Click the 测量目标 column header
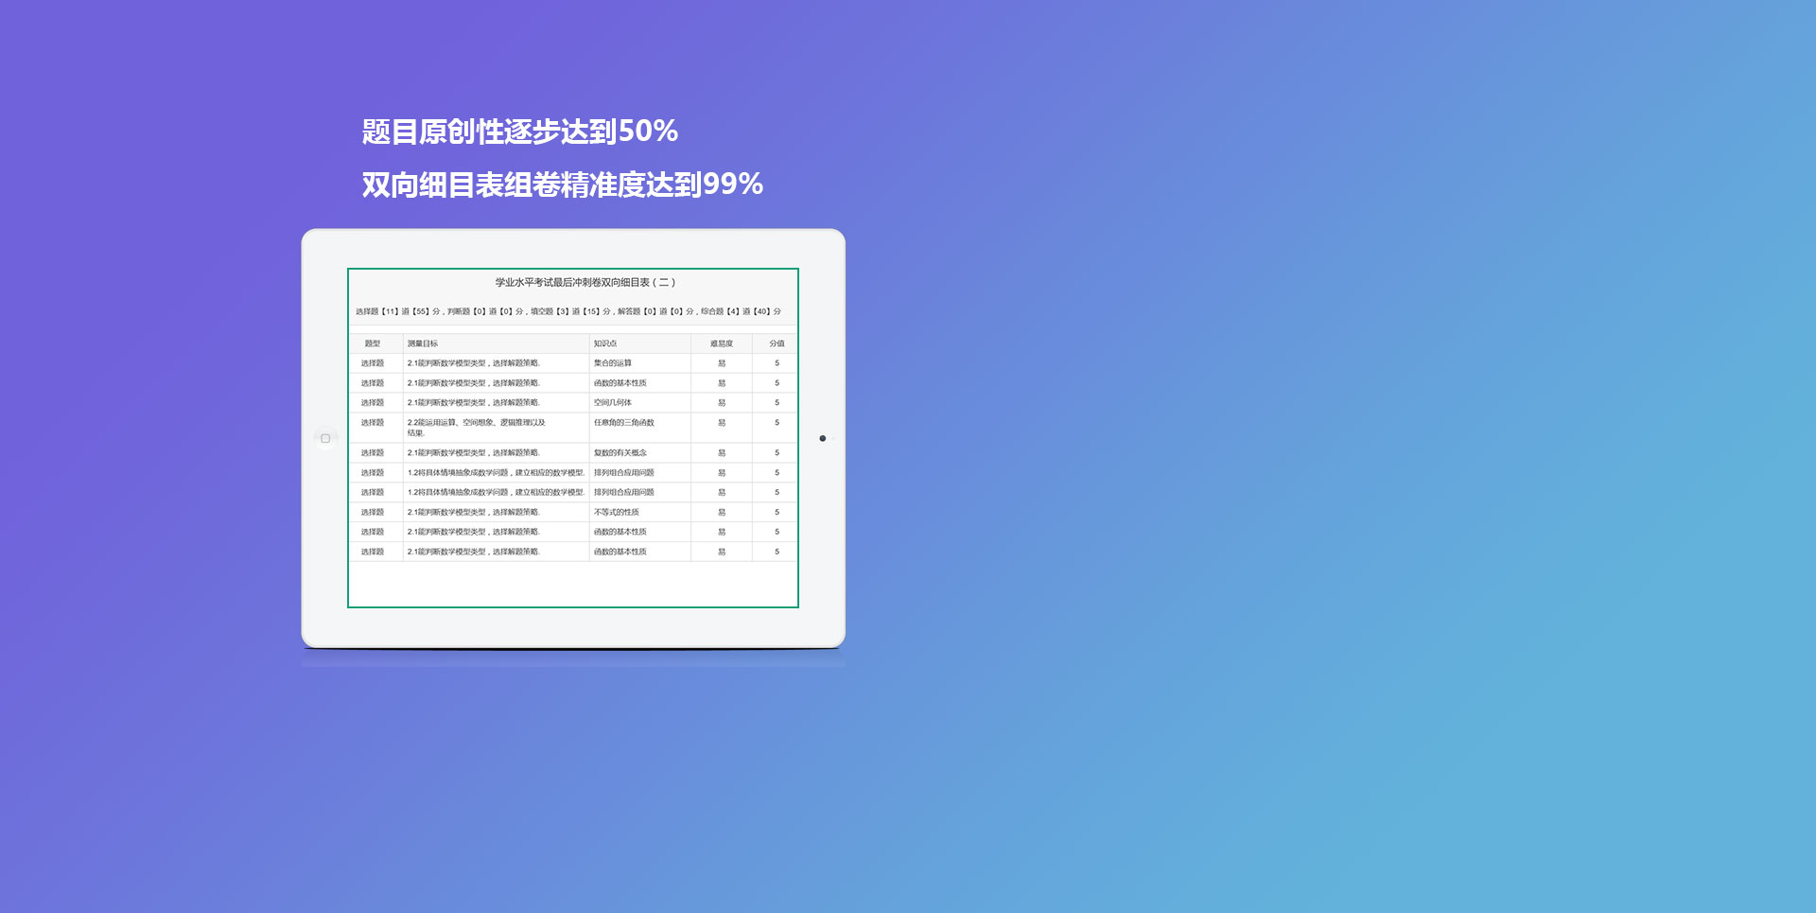 pyautogui.click(x=423, y=343)
